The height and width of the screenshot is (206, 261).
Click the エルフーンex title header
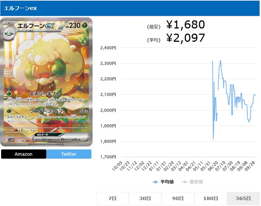(x=20, y=8)
